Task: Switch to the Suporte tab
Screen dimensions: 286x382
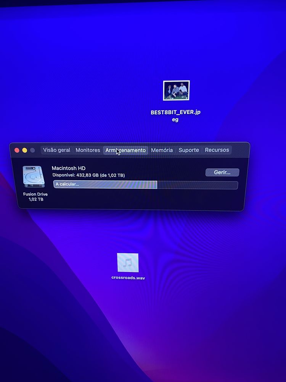Action: (189, 150)
